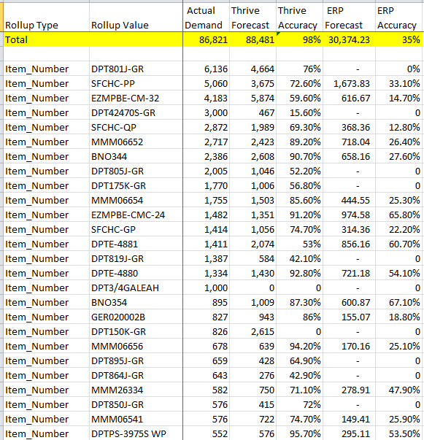Select total actual demand 86,821
424x440 pixels.
pyautogui.click(x=207, y=39)
